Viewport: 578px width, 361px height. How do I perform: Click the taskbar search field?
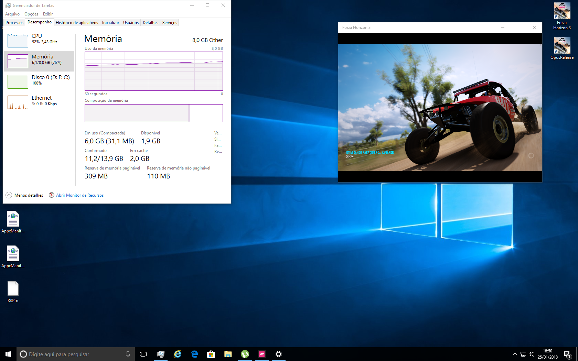tap(76, 354)
